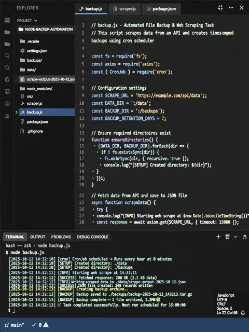The height and width of the screenshot is (332, 249).
Task: Open the data/ folder
Action: [x=28, y=70]
